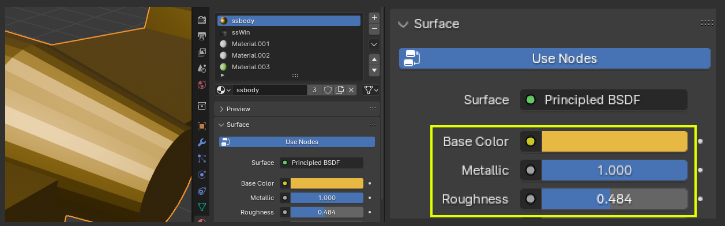Click small Base Color yellow socket dot
Screen dimensions: 725x226
click(x=285, y=183)
